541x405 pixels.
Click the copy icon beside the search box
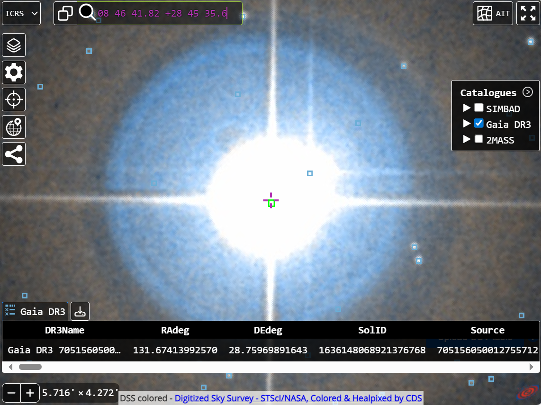coord(65,13)
